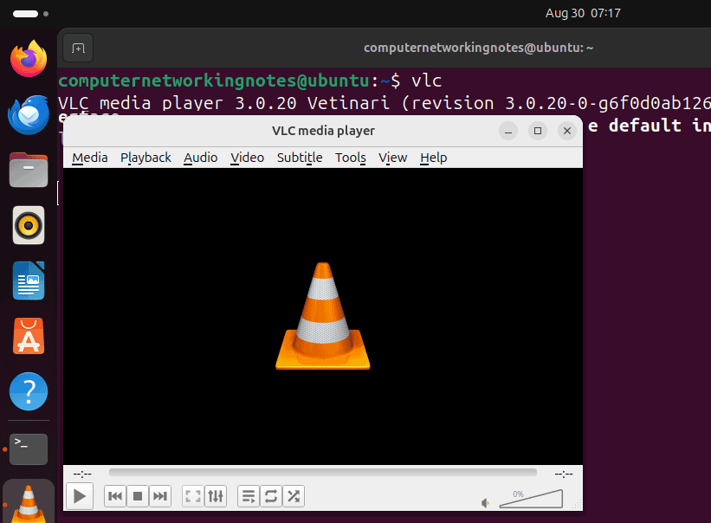Toggle random shuffle playback
The width and height of the screenshot is (711, 523).
click(294, 496)
